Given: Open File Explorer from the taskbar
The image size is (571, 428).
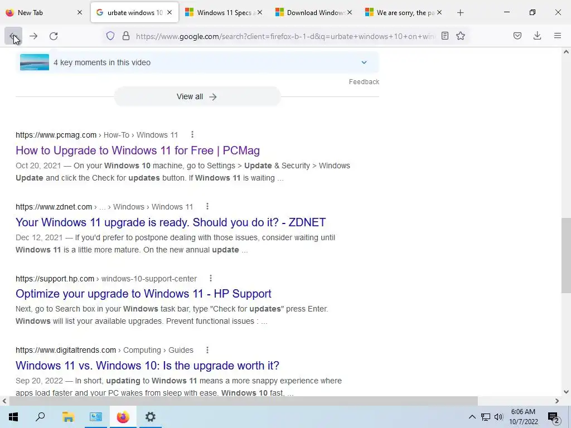Looking at the screenshot, I should point(68,417).
